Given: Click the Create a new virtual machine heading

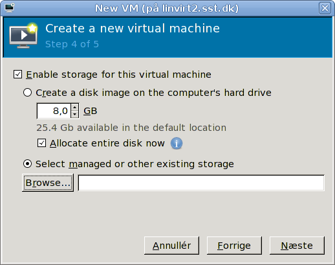Looking at the screenshot, I should tap(133, 29).
